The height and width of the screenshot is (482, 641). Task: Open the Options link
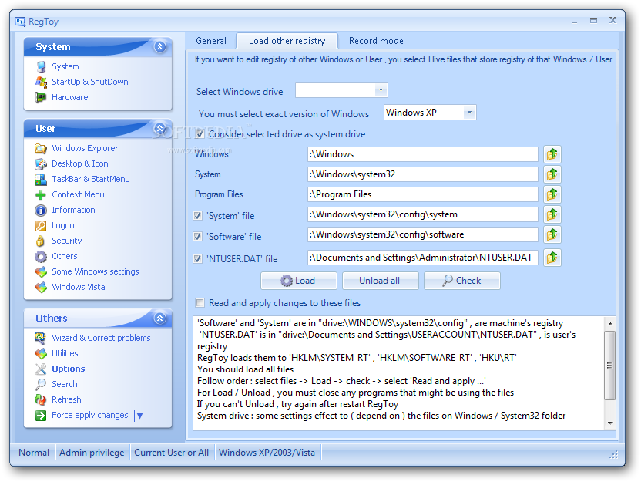(69, 369)
